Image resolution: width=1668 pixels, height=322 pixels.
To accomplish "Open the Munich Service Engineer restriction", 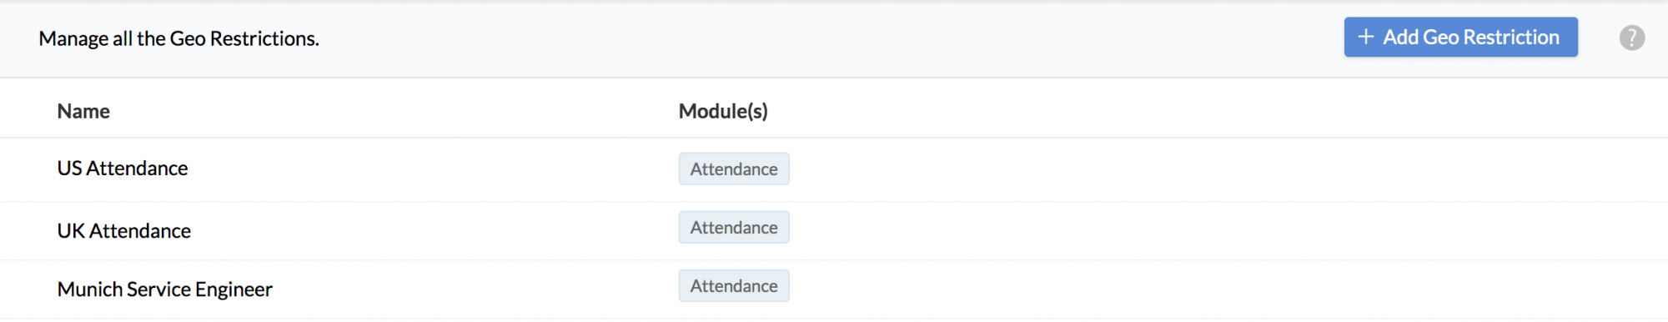I will [165, 289].
